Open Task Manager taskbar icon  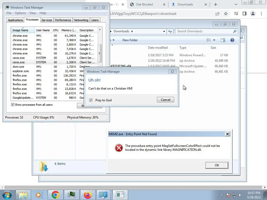tap(71, 195)
